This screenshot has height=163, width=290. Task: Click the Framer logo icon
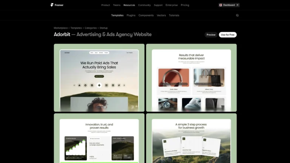pos(52,5)
